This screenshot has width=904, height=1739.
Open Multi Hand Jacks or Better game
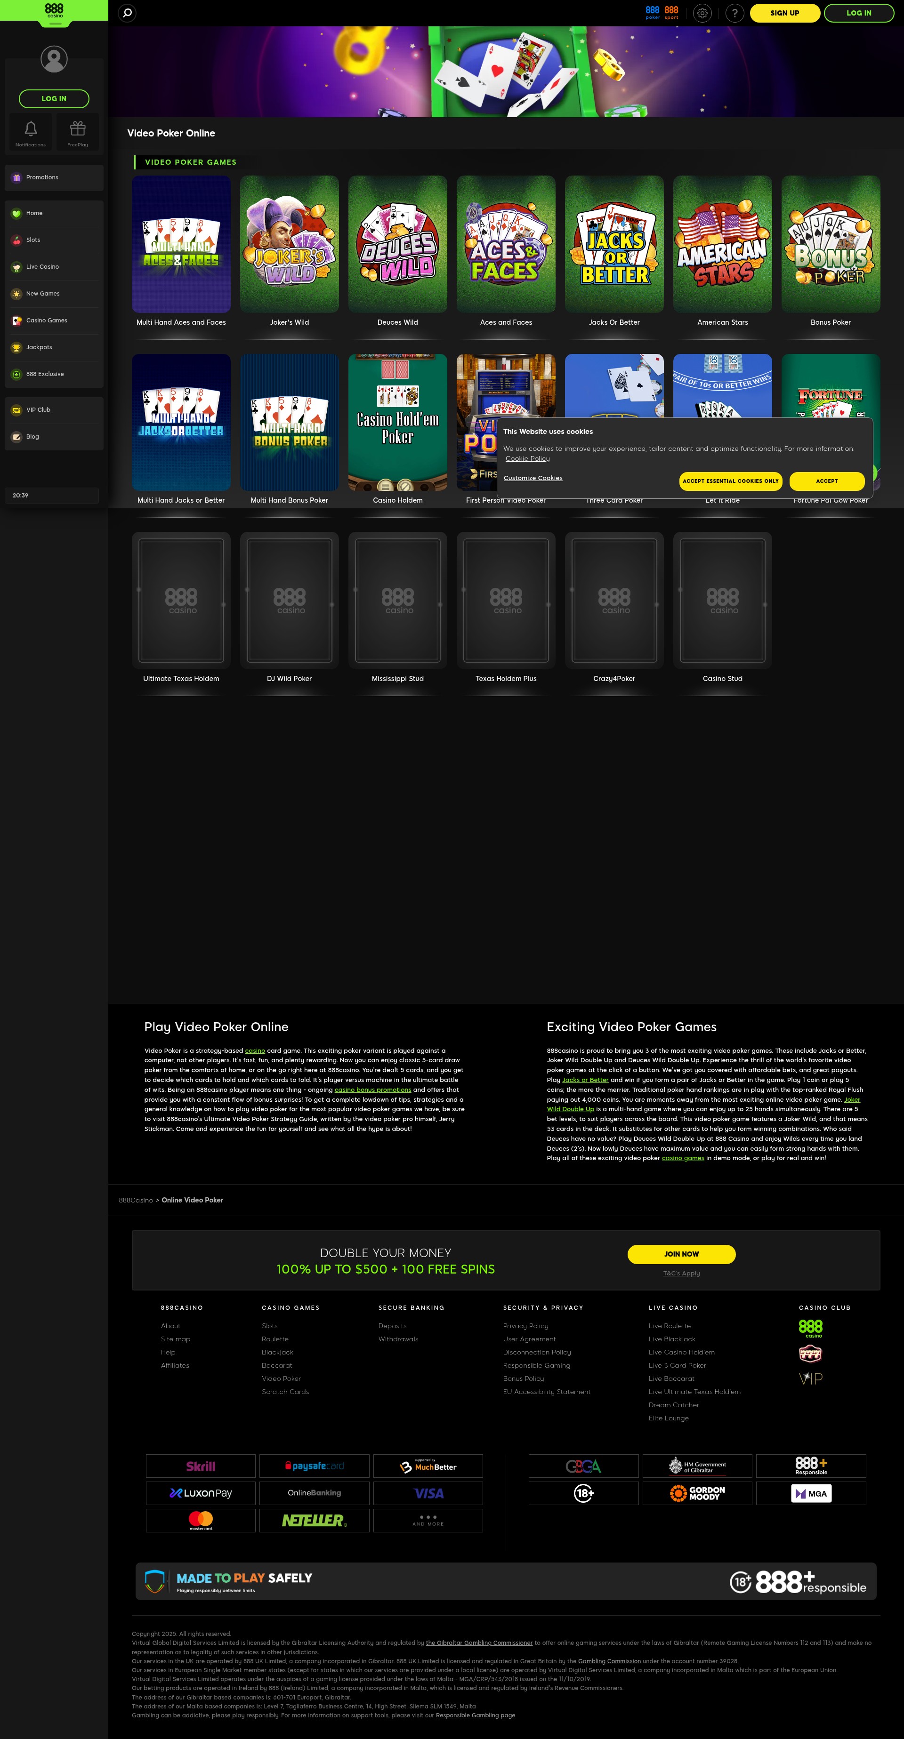[x=181, y=423]
